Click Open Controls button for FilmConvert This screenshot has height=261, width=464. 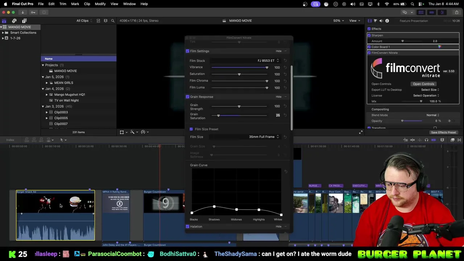(423, 84)
